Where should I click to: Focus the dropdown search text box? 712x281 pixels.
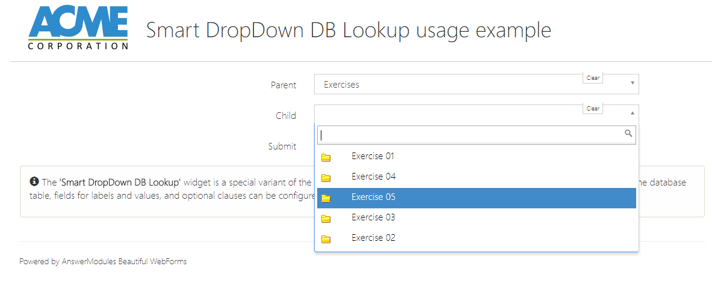469,135
